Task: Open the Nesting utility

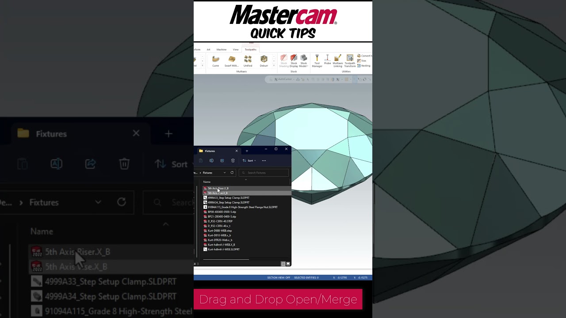Action: pos(364,66)
